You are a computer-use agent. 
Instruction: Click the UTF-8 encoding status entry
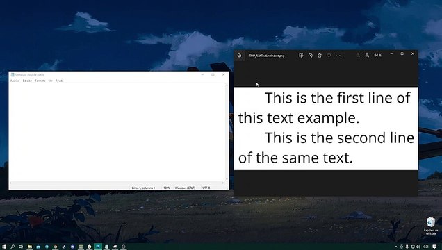(206, 187)
